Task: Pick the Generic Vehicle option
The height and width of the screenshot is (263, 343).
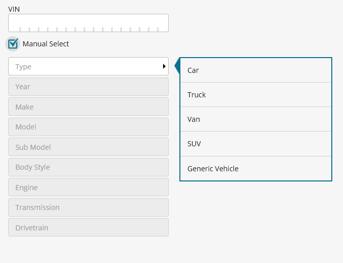Action: [256, 169]
